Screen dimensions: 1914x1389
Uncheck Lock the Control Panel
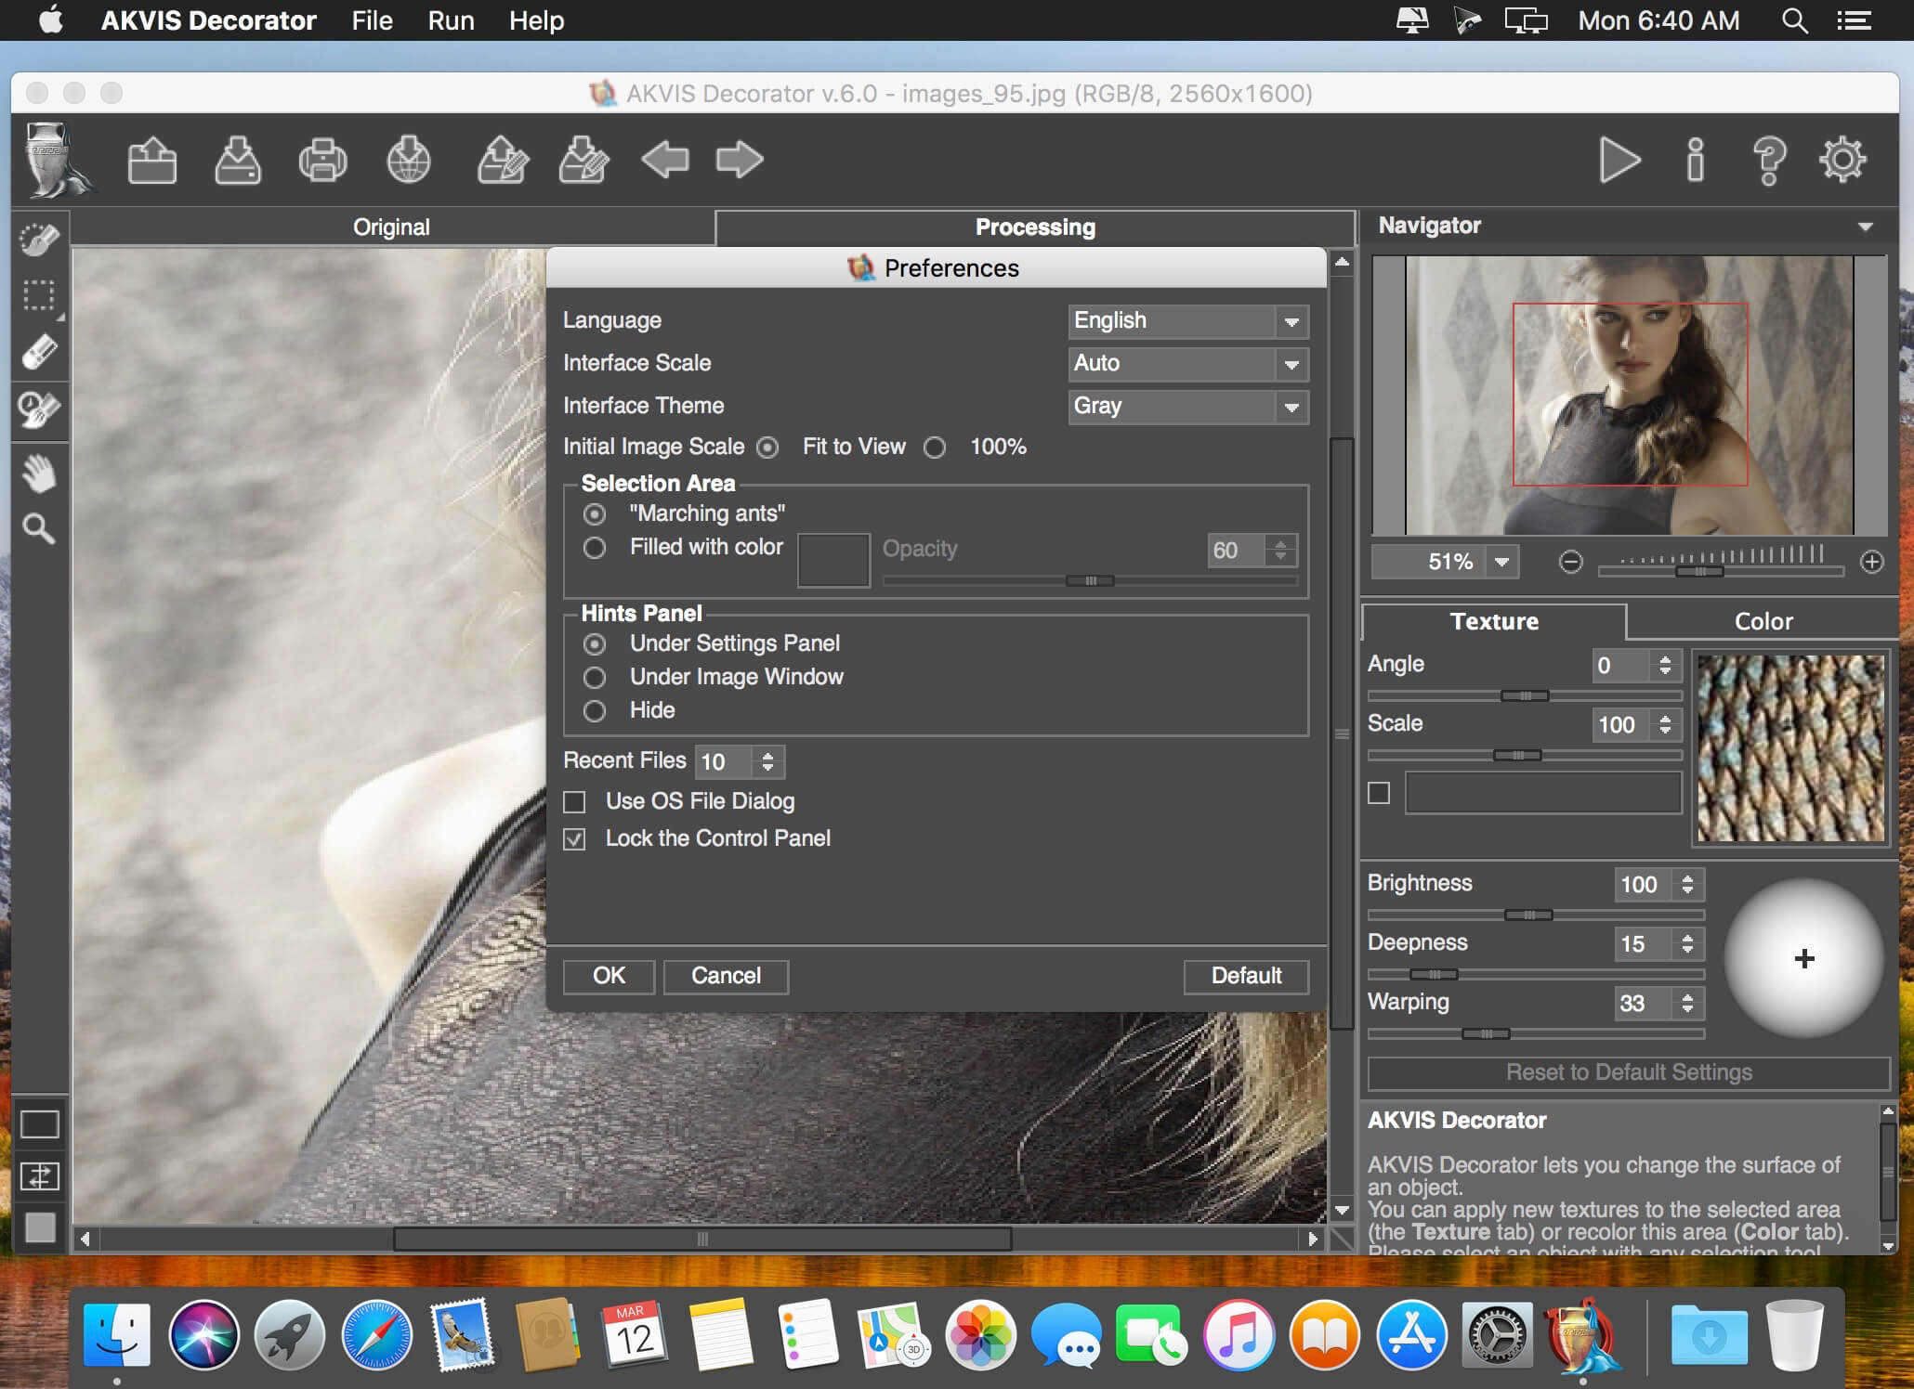(x=575, y=839)
